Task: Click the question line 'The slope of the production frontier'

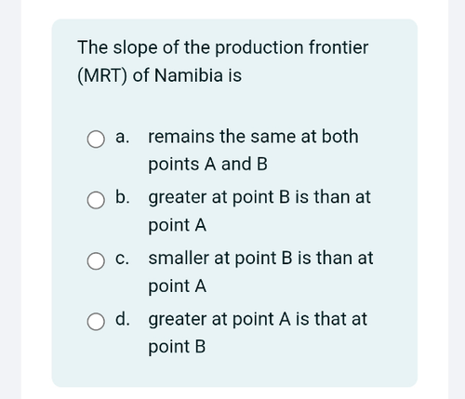Action: tap(223, 48)
